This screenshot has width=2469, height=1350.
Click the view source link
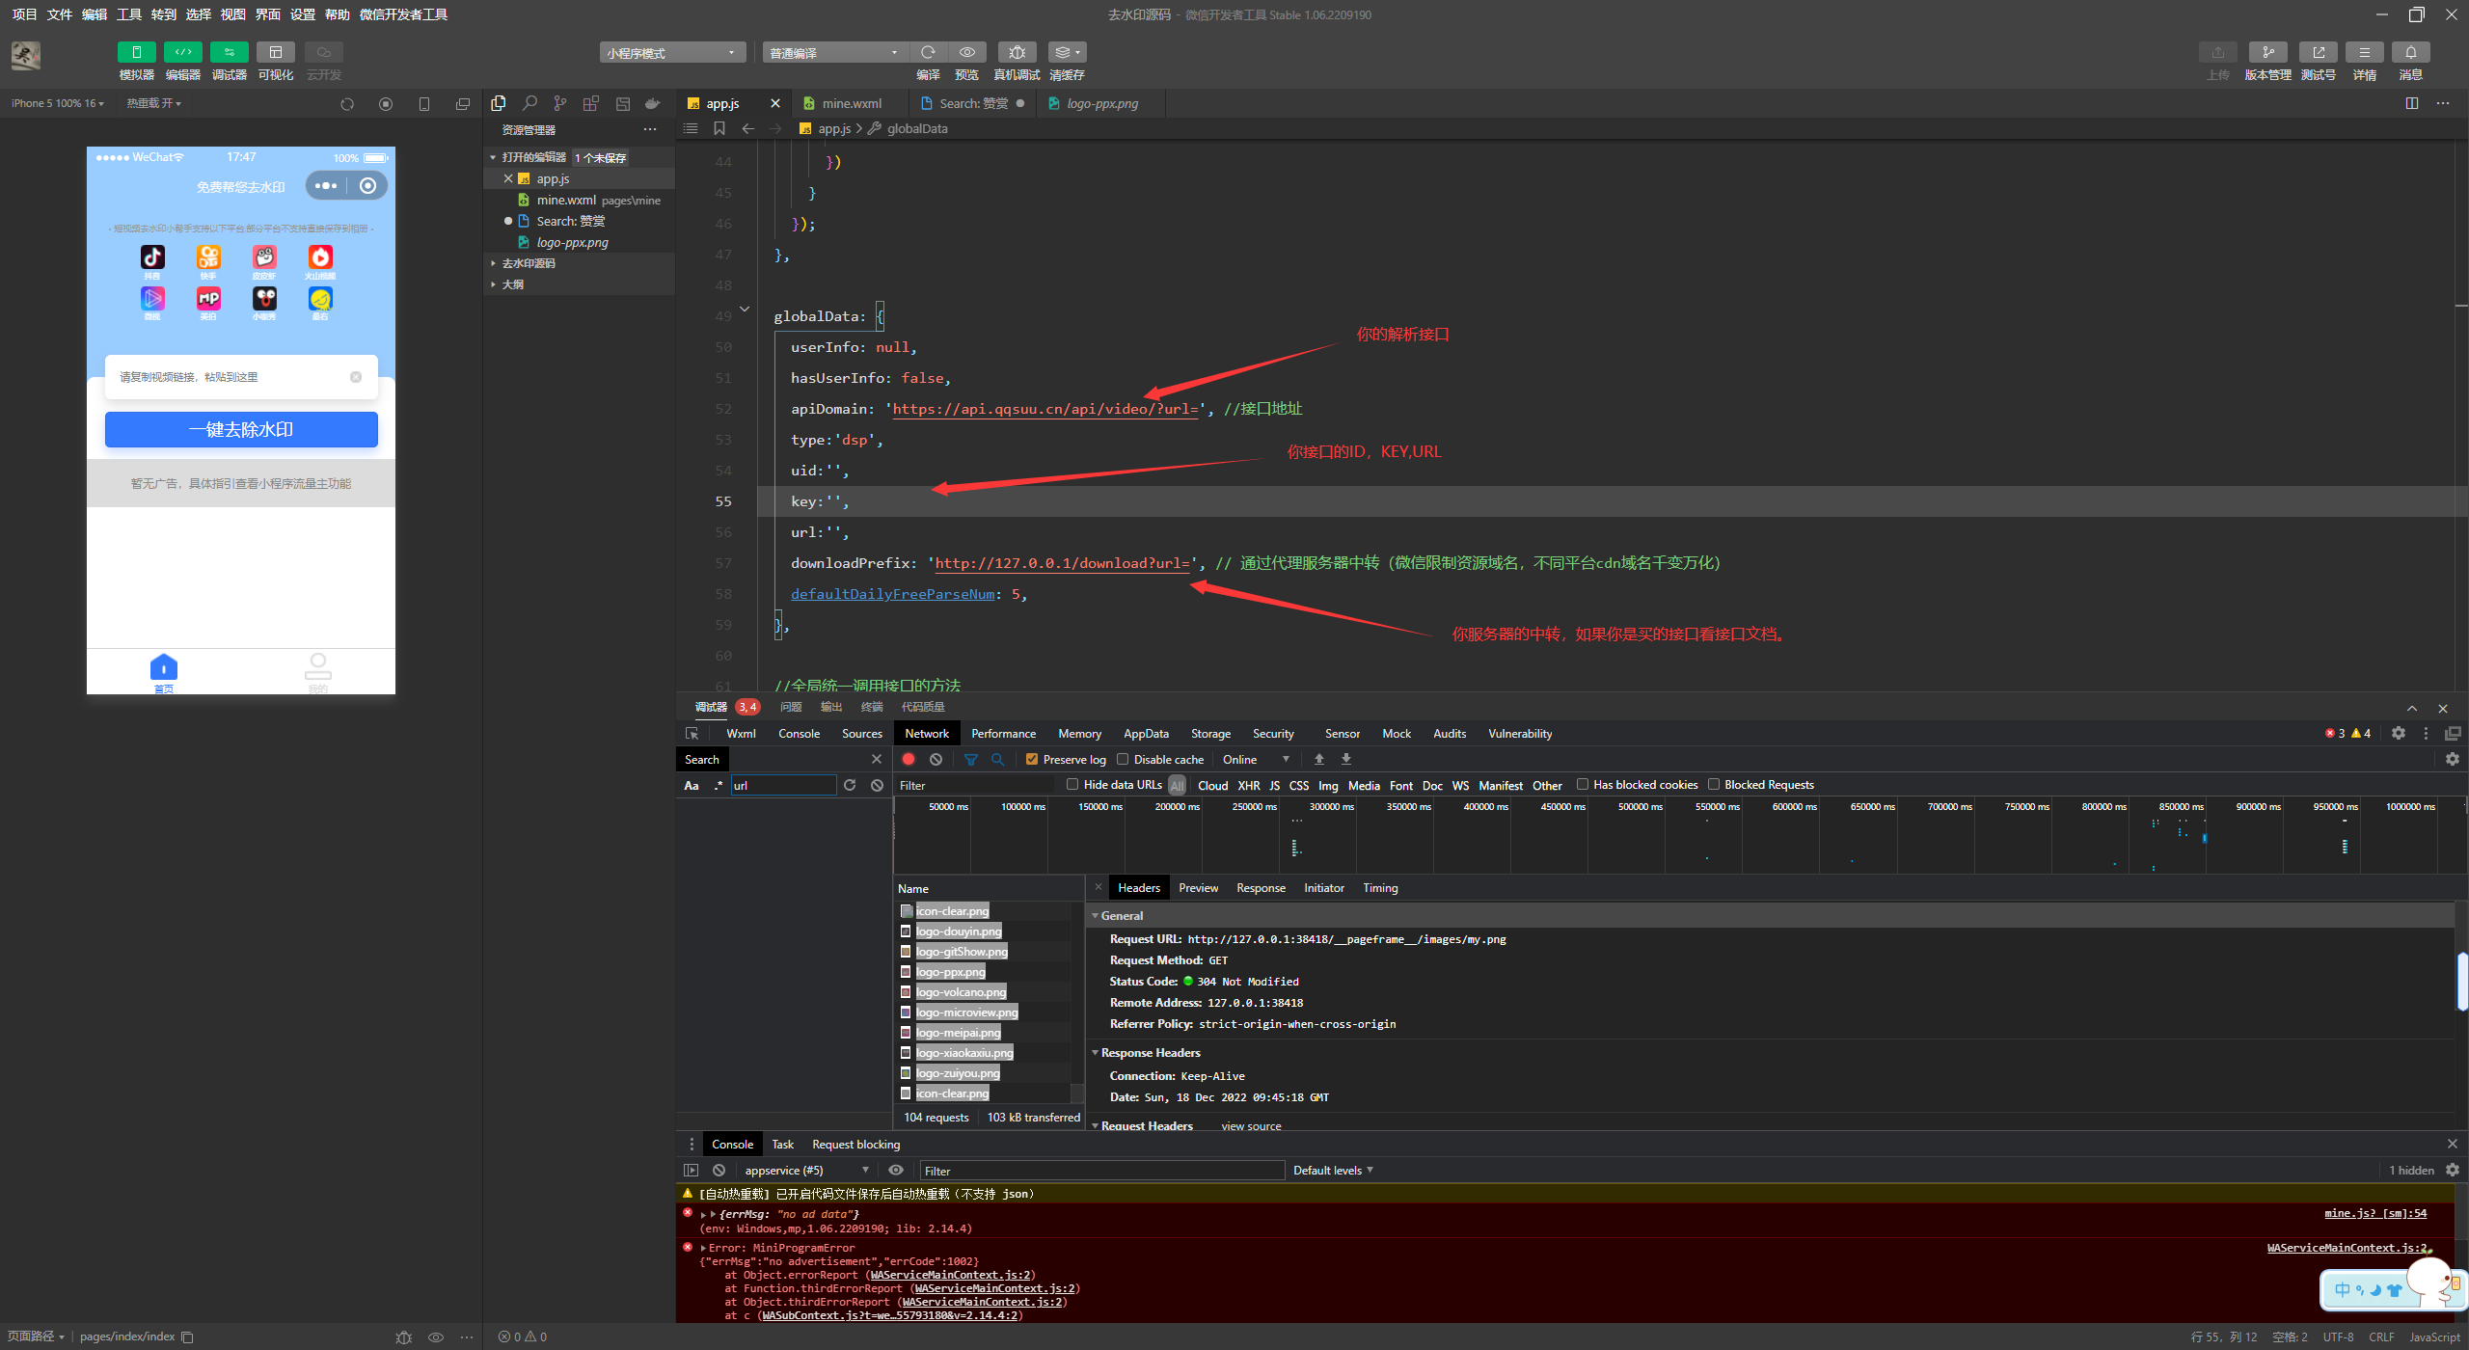pyautogui.click(x=1251, y=1126)
